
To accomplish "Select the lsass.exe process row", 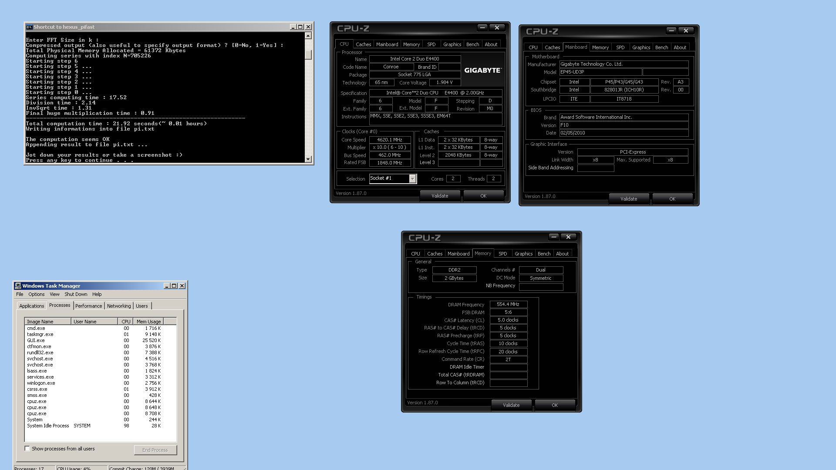I will point(101,371).
